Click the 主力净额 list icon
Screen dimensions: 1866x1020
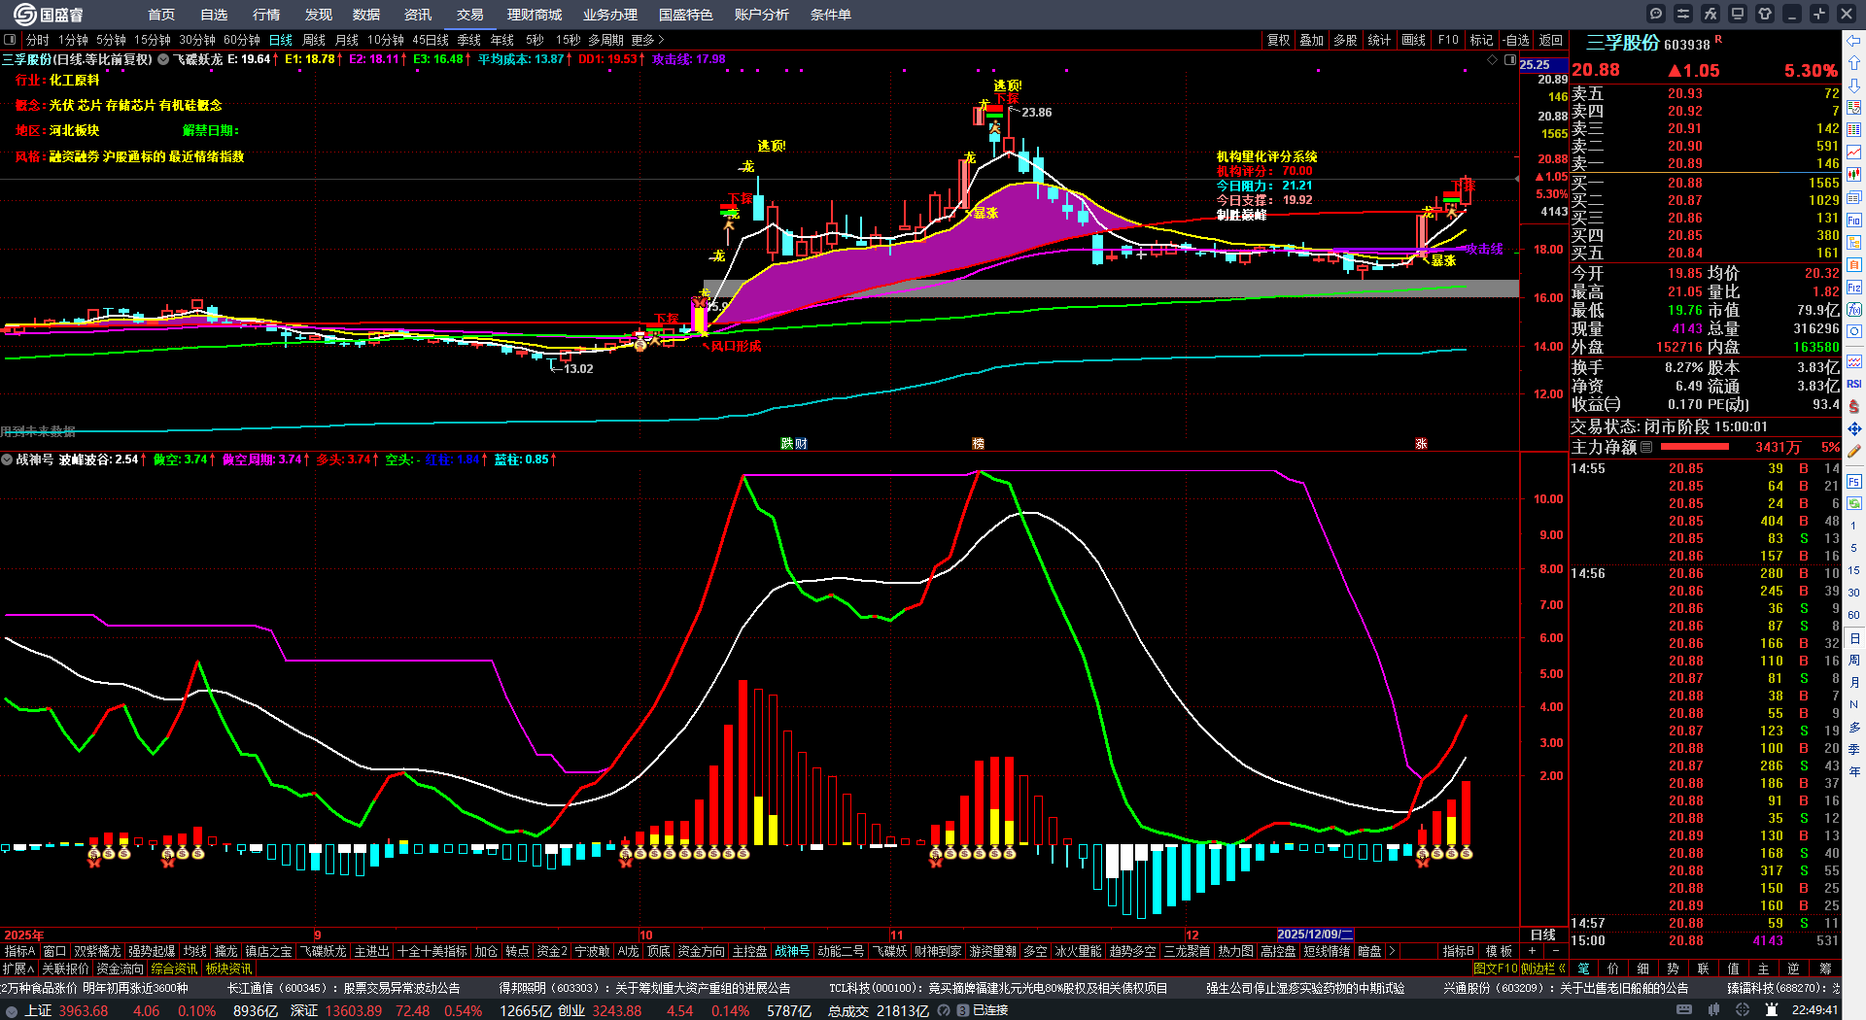[1646, 447]
